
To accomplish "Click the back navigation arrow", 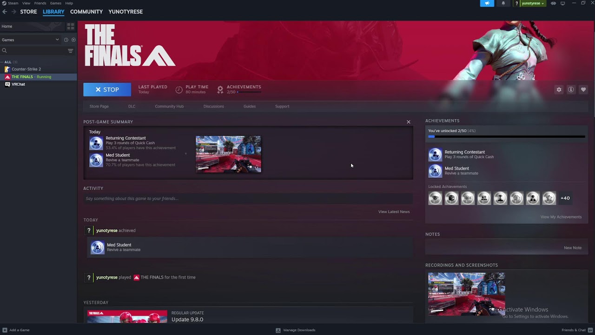I will 5,12.
